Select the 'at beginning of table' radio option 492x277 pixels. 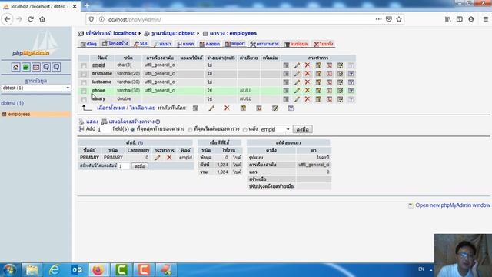point(190,129)
